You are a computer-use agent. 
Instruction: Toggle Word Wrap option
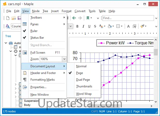click(x=84, y=94)
